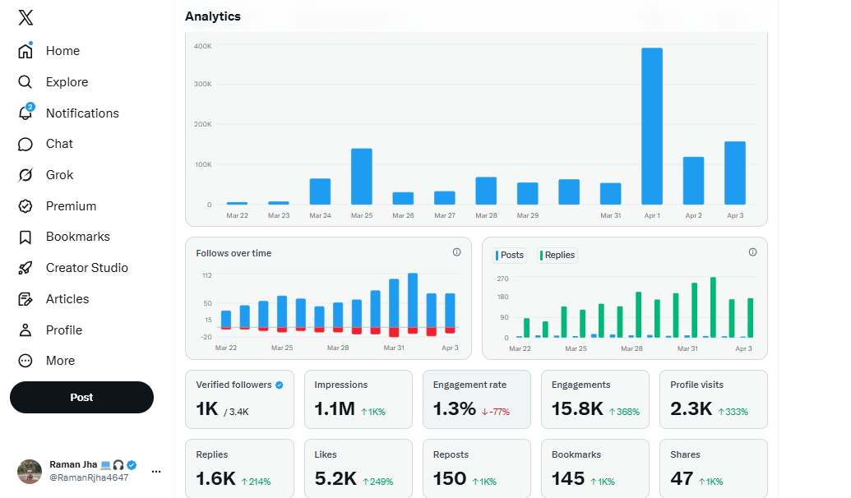Toggle the Posts series legend
The width and height of the screenshot is (851, 498).
point(510,255)
